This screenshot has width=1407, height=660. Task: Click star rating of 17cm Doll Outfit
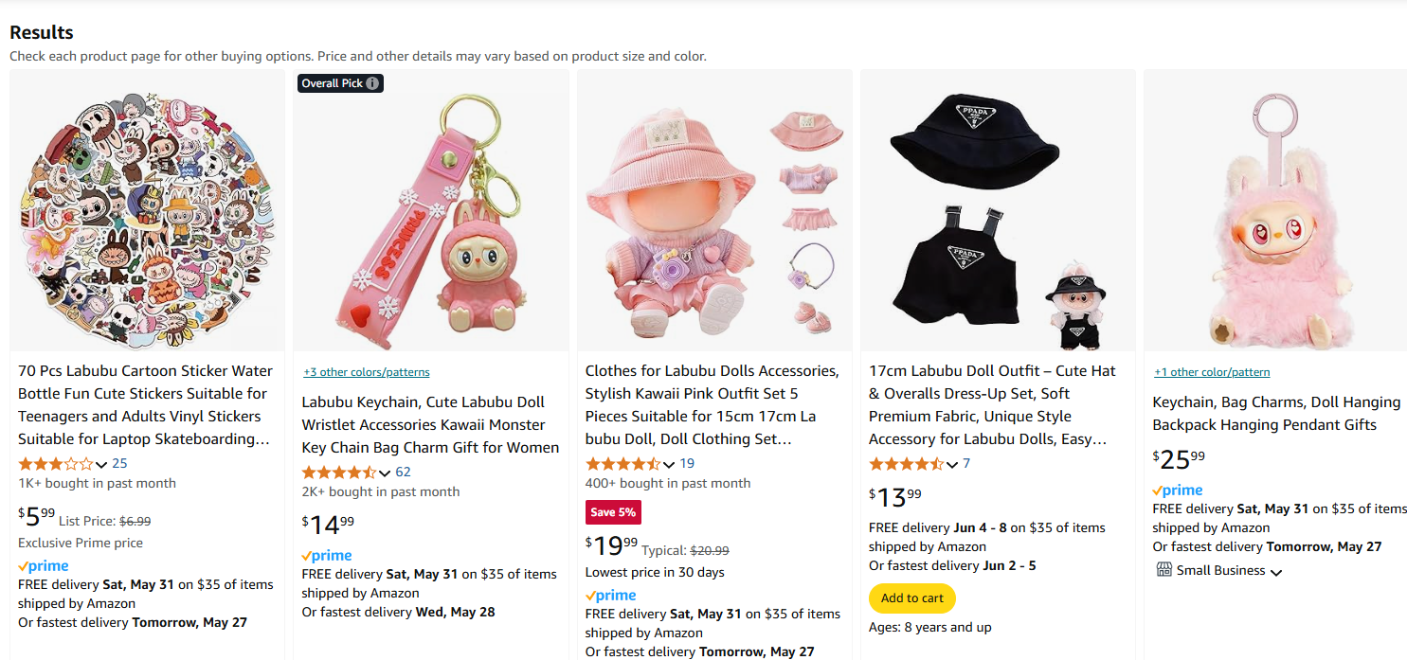906,464
